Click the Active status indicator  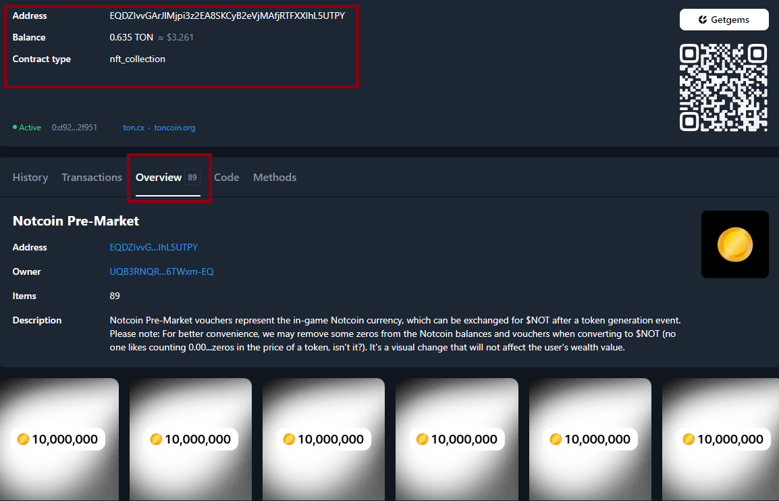[27, 128]
